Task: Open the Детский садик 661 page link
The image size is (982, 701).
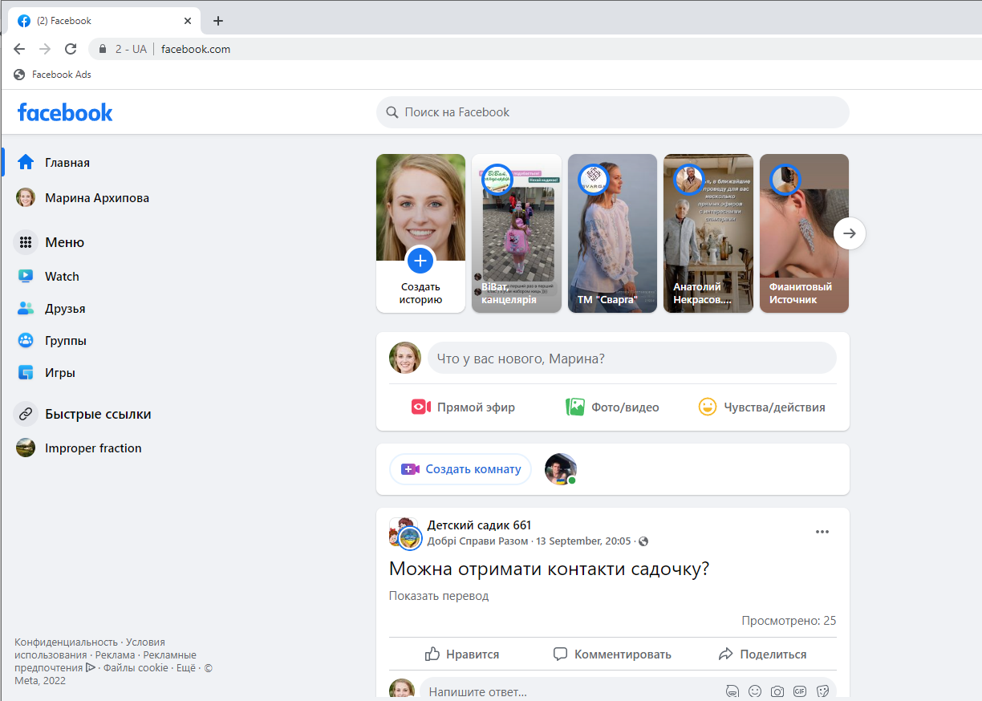Action: coord(479,525)
